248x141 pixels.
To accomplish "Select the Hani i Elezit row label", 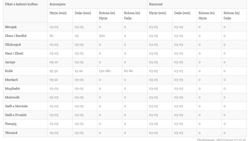I will tap(14, 53).
